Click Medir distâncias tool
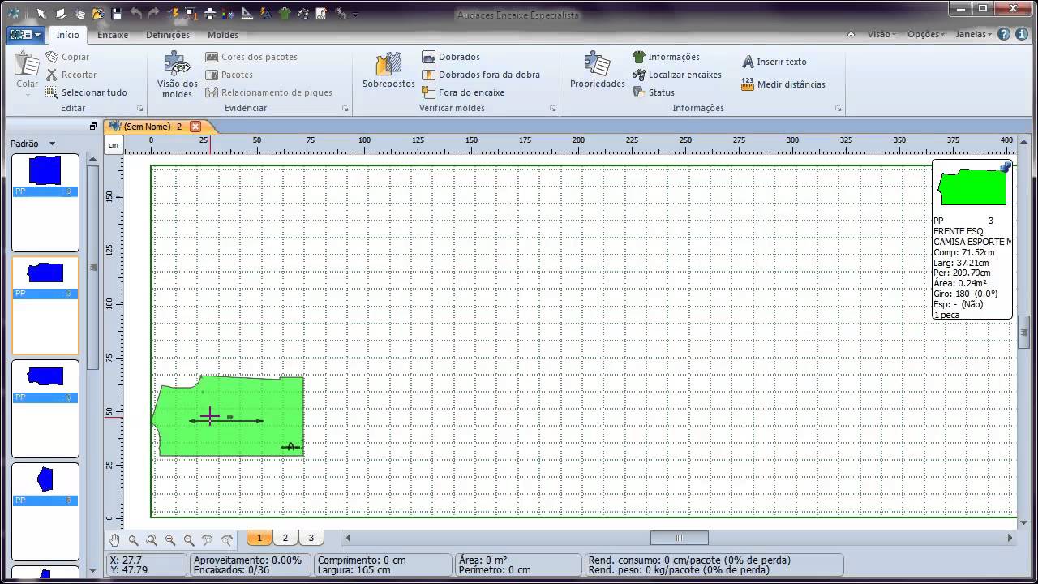This screenshot has height=584, width=1038. [783, 84]
